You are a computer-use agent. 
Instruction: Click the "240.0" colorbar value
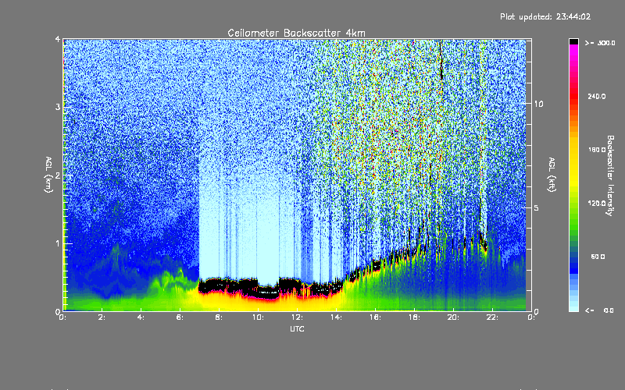point(597,96)
